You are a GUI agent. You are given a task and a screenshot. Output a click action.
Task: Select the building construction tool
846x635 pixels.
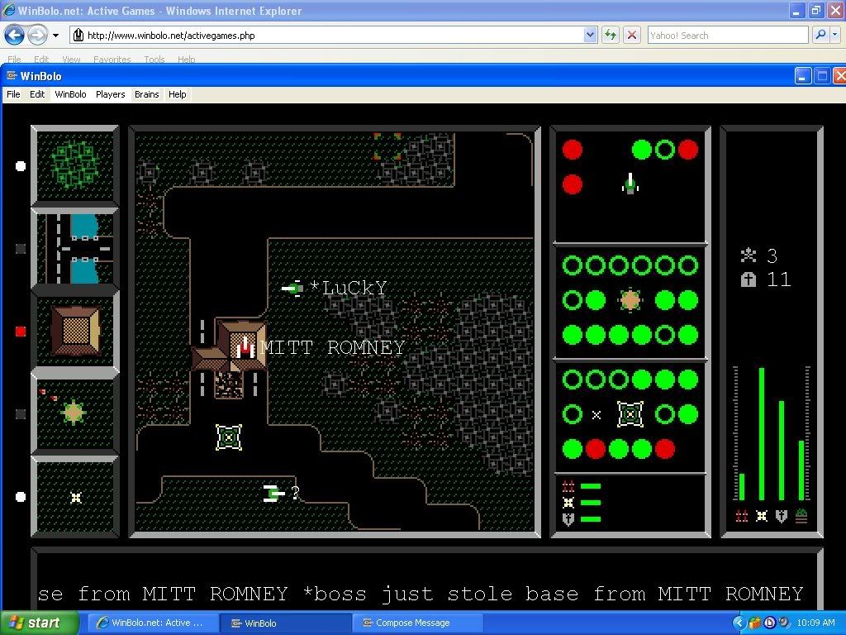tap(75, 331)
